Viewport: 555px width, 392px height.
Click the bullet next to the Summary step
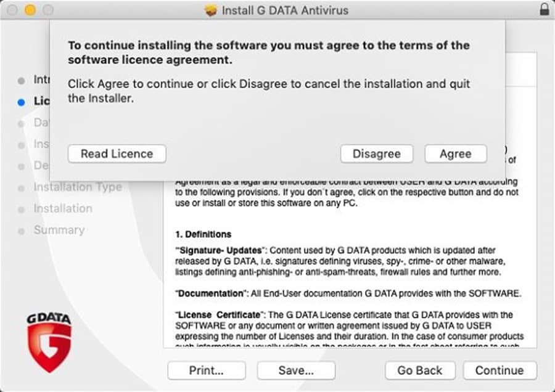coord(22,231)
